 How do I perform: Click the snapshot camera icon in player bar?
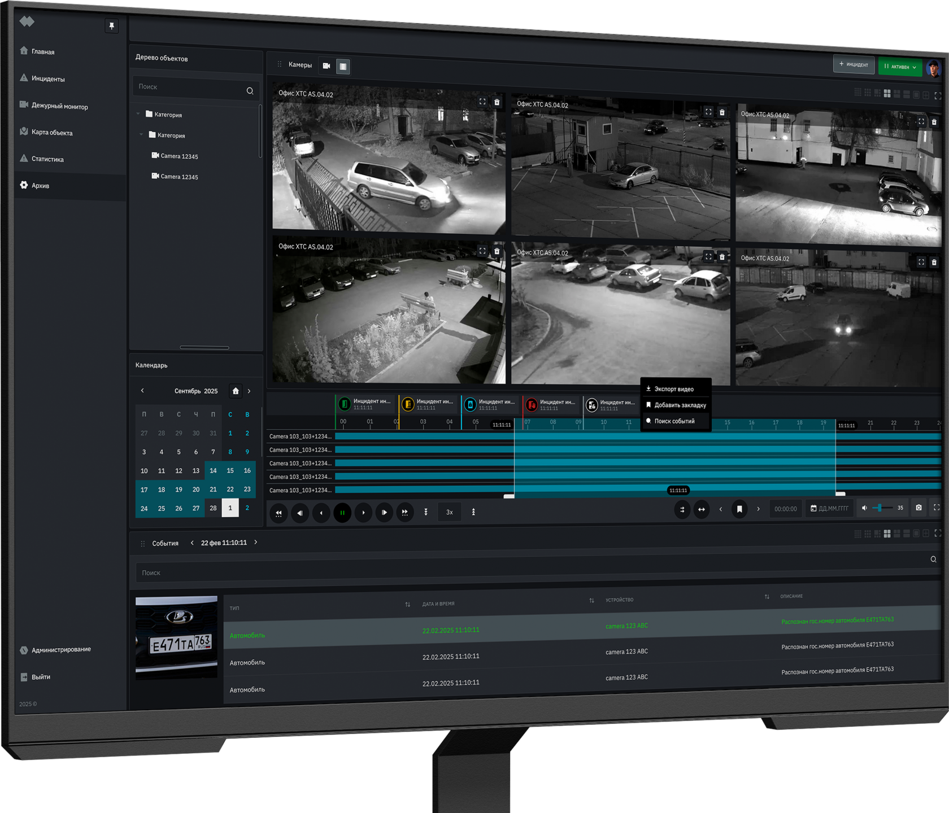point(918,508)
